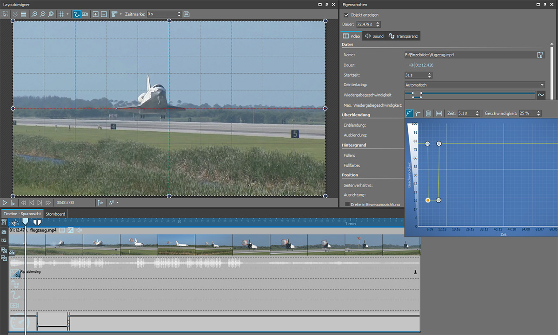This screenshot has height=335, width=558.
Task: Uncheck the Objekt anzeigen checkbox
Action: click(346, 15)
